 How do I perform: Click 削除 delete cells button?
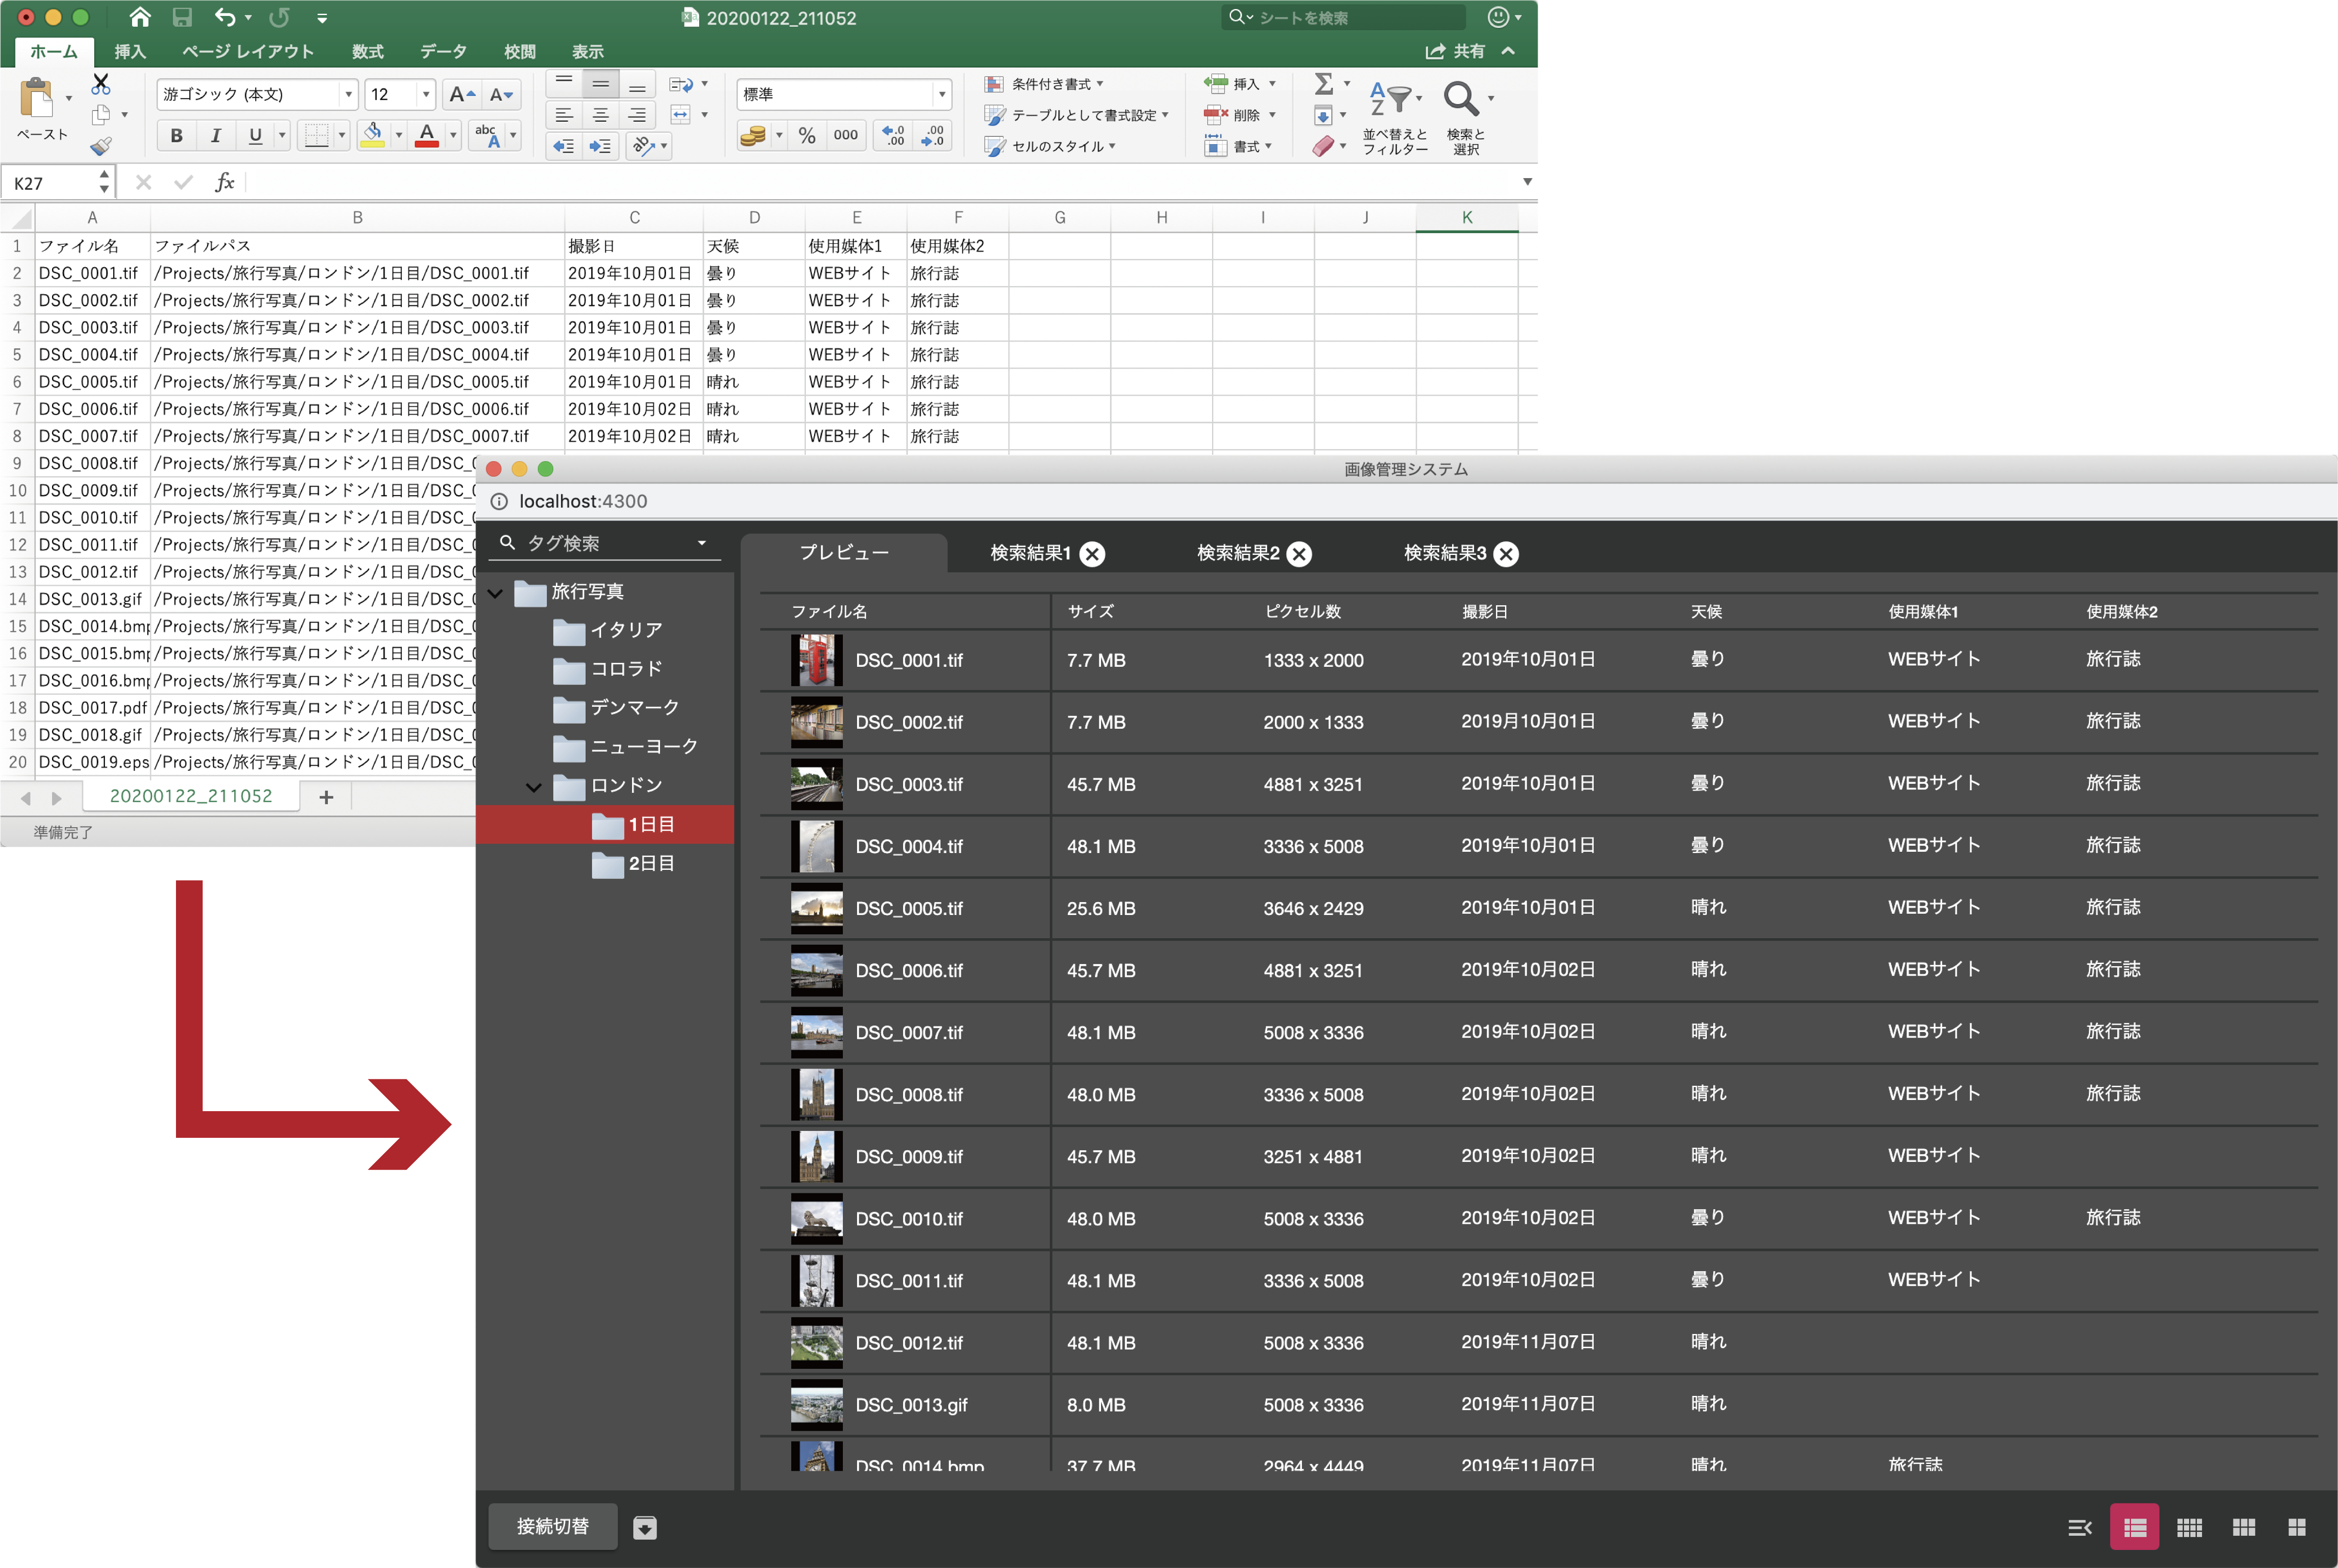tap(1239, 115)
